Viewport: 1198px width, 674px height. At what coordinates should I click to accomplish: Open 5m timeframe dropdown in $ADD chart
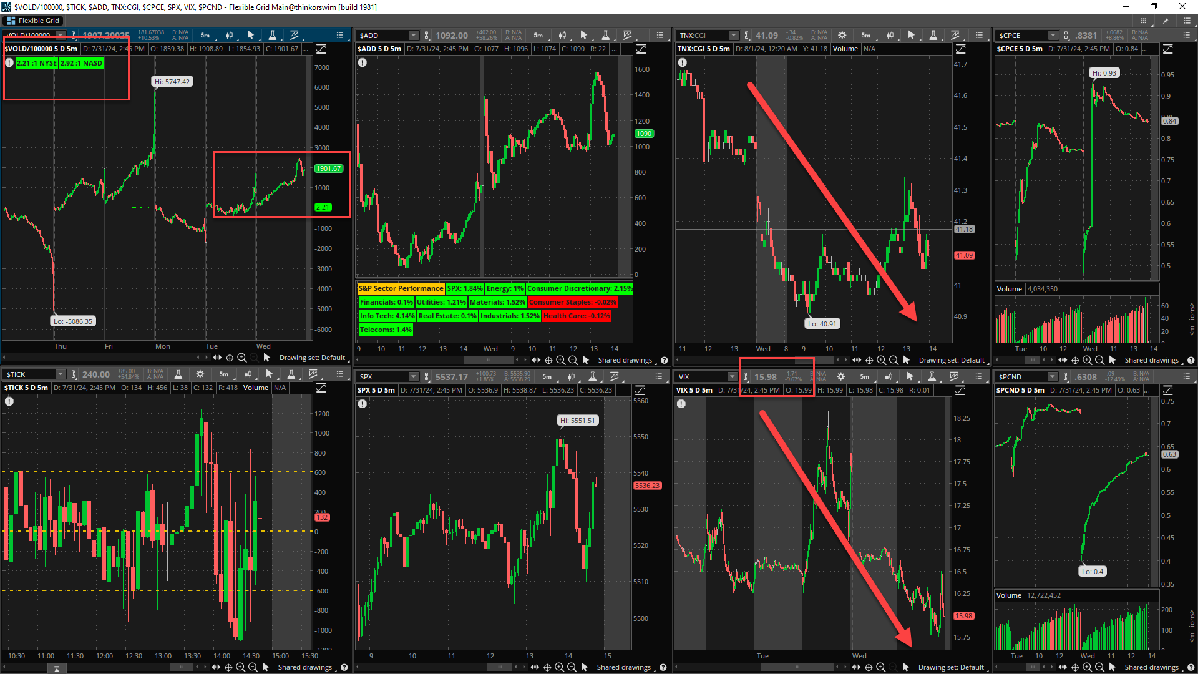point(538,36)
